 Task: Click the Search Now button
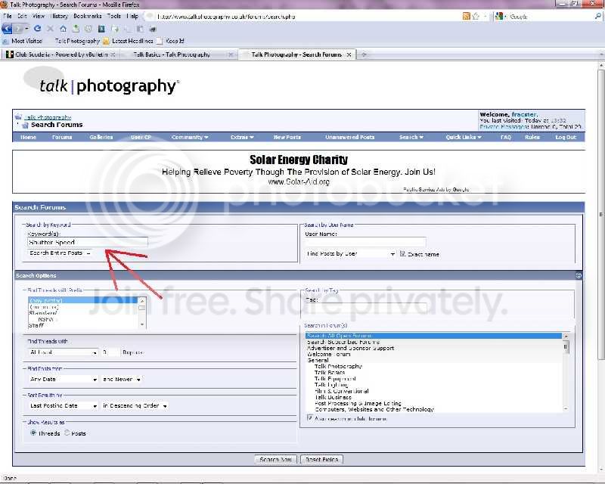(276, 459)
